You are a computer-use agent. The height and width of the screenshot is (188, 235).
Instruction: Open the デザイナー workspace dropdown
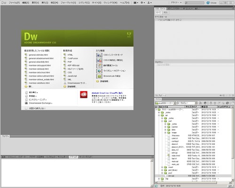coord(176,3)
